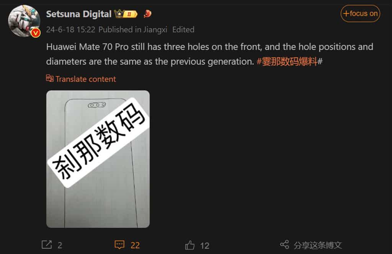Click the 分享这条博文 share text
The height and width of the screenshot is (254, 392).
pyautogui.click(x=318, y=245)
